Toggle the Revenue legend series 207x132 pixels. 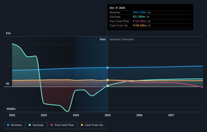14,125
